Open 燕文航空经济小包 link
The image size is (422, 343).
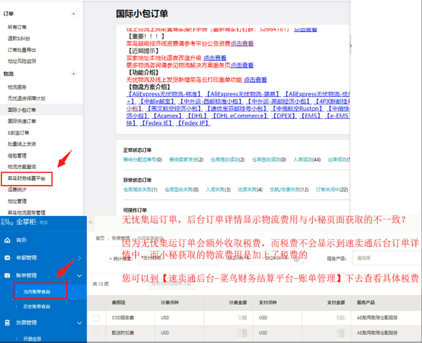click(175, 109)
